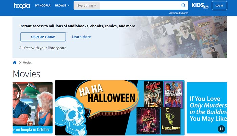Open the Advanced Search link
The width and height of the screenshot is (237, 136).
178,13
